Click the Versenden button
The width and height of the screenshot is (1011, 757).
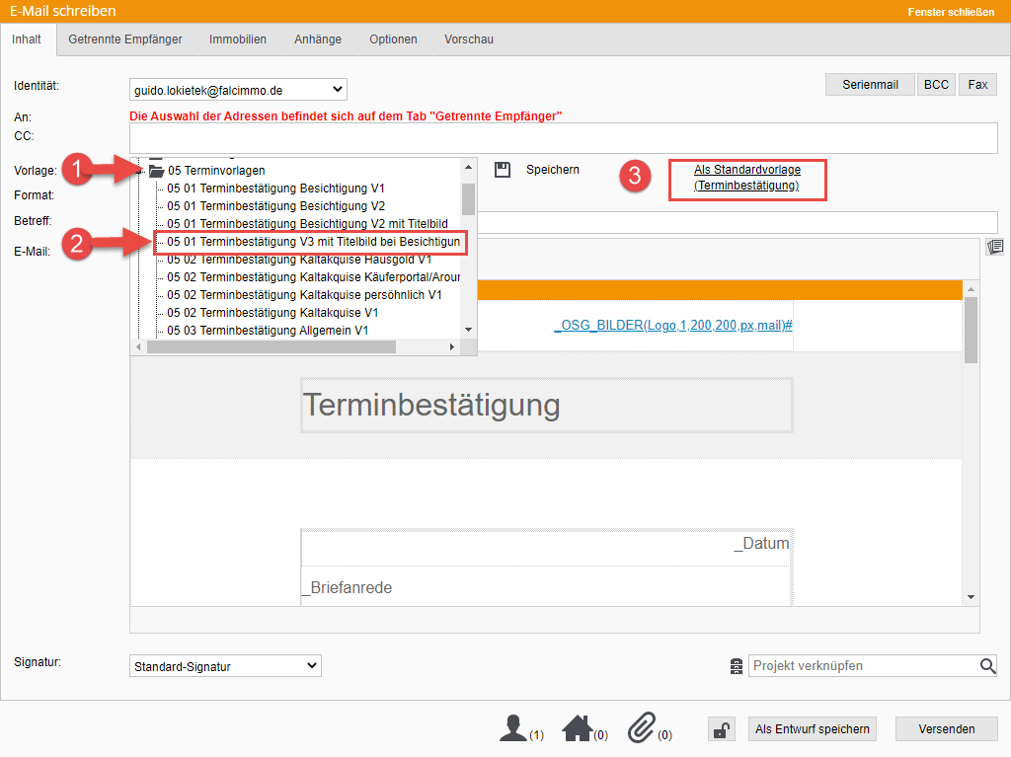(x=946, y=729)
